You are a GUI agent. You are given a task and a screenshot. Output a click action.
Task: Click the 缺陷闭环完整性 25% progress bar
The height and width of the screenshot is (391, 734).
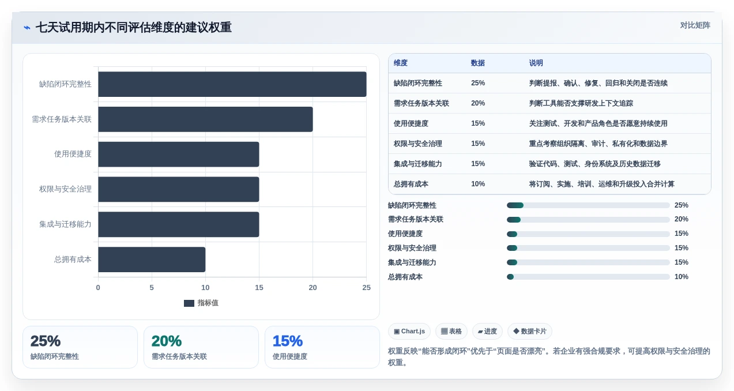(588, 205)
